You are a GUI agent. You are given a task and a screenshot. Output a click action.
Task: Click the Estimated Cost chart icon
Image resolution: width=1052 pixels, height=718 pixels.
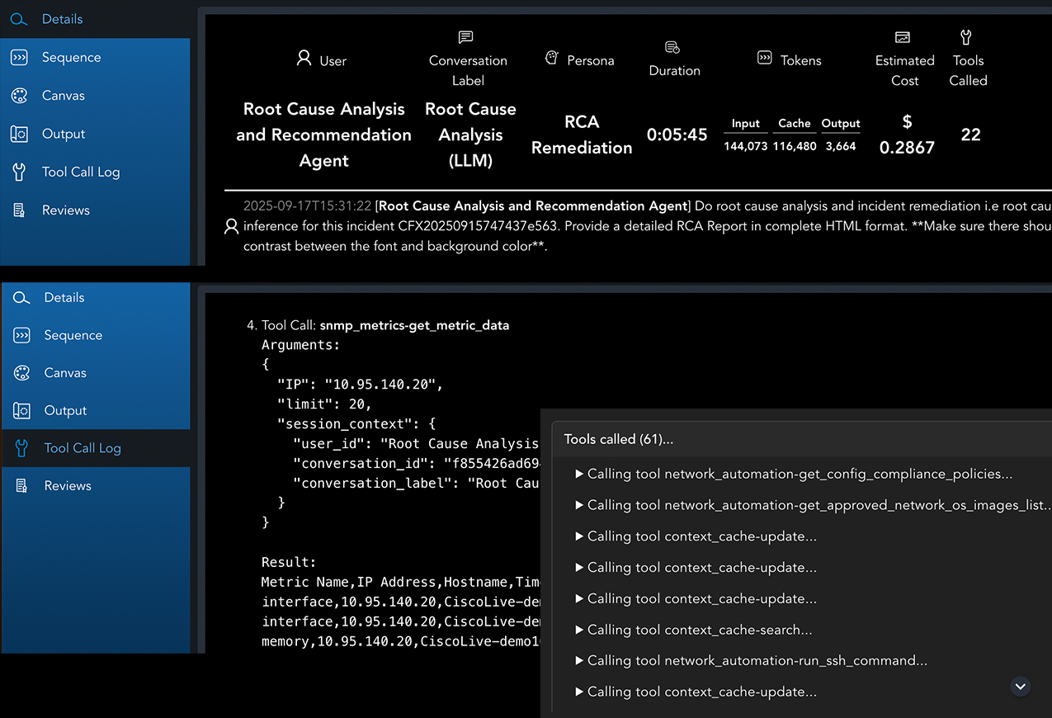[x=903, y=38]
